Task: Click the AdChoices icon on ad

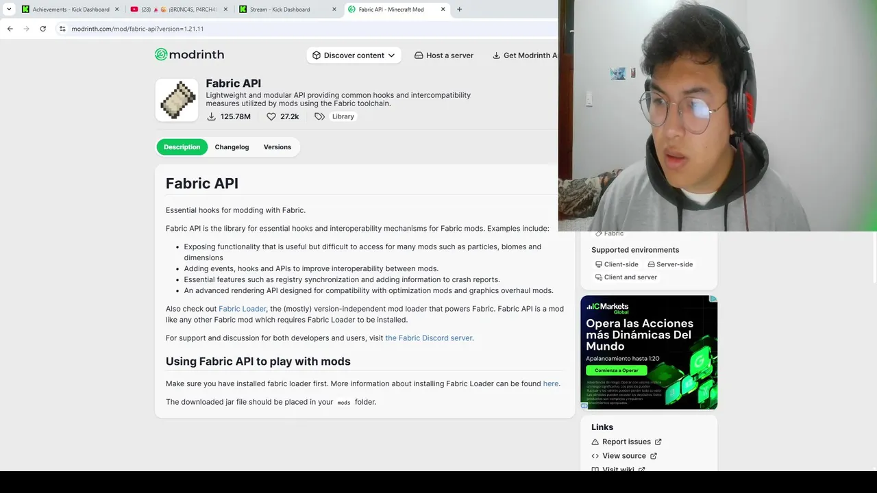Action: [713, 299]
